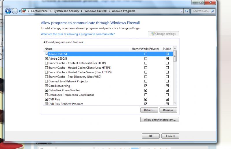Screen dimensions: 231x149
Task: Click the shield icon on Change settings
Action: coord(152,34)
